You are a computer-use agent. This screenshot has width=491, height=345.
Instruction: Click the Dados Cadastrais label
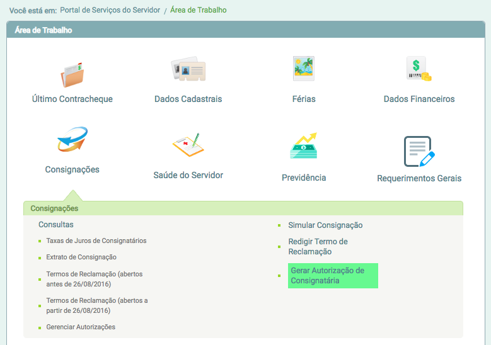pyautogui.click(x=188, y=99)
